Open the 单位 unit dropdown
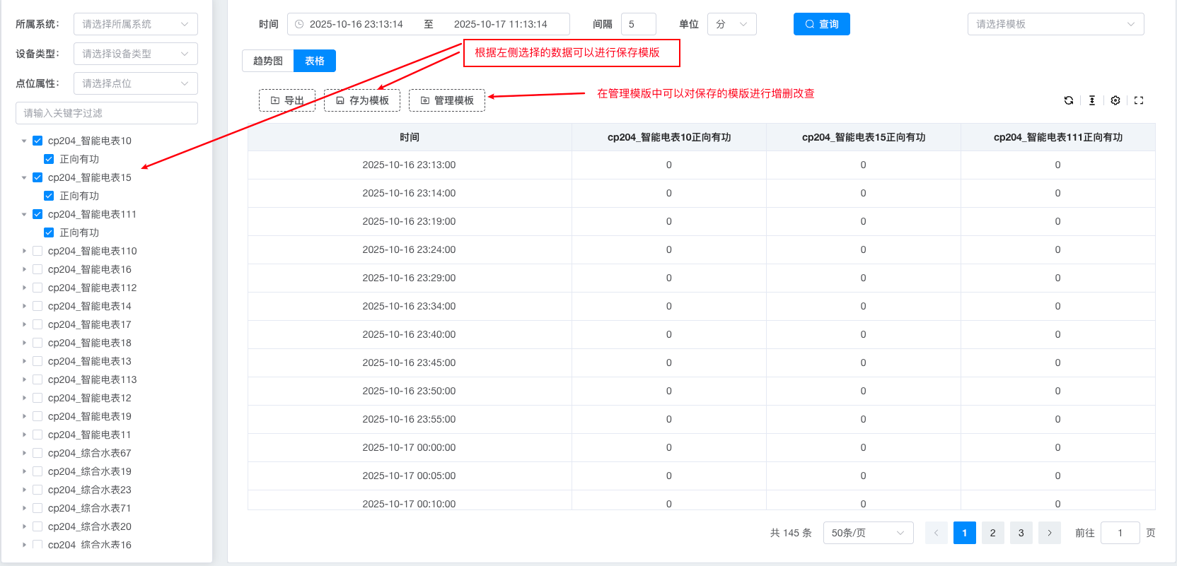Viewport: 1177px width, 566px height. click(x=732, y=24)
